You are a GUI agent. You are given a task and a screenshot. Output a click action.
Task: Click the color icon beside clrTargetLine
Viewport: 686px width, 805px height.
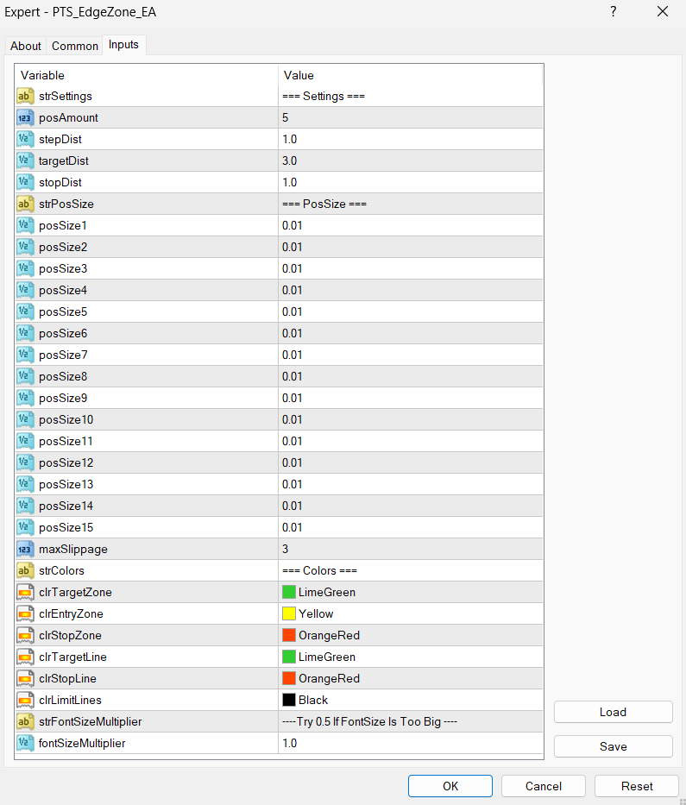[x=25, y=657]
